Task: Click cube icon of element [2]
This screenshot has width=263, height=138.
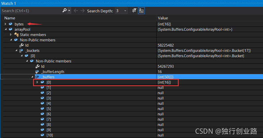Action: 42,93
